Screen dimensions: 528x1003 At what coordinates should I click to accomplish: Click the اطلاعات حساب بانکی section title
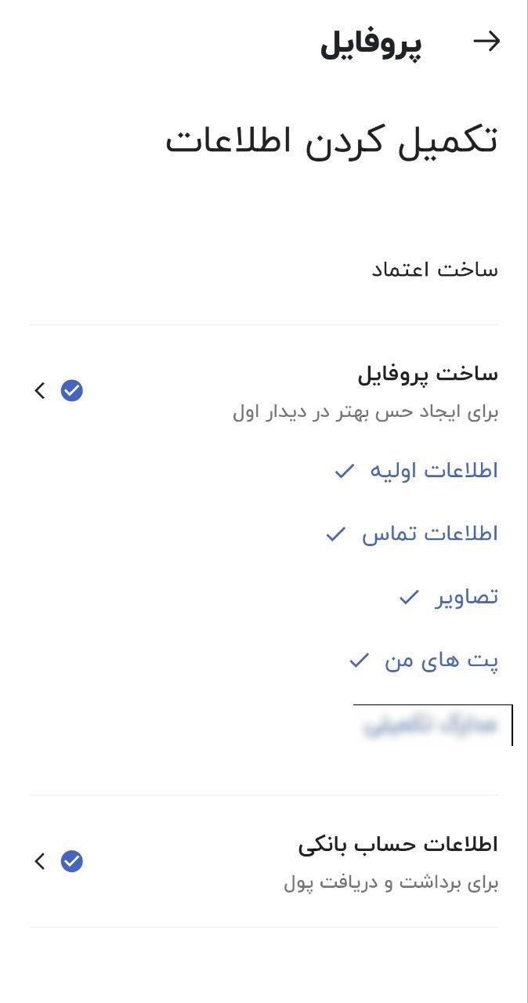tap(398, 845)
